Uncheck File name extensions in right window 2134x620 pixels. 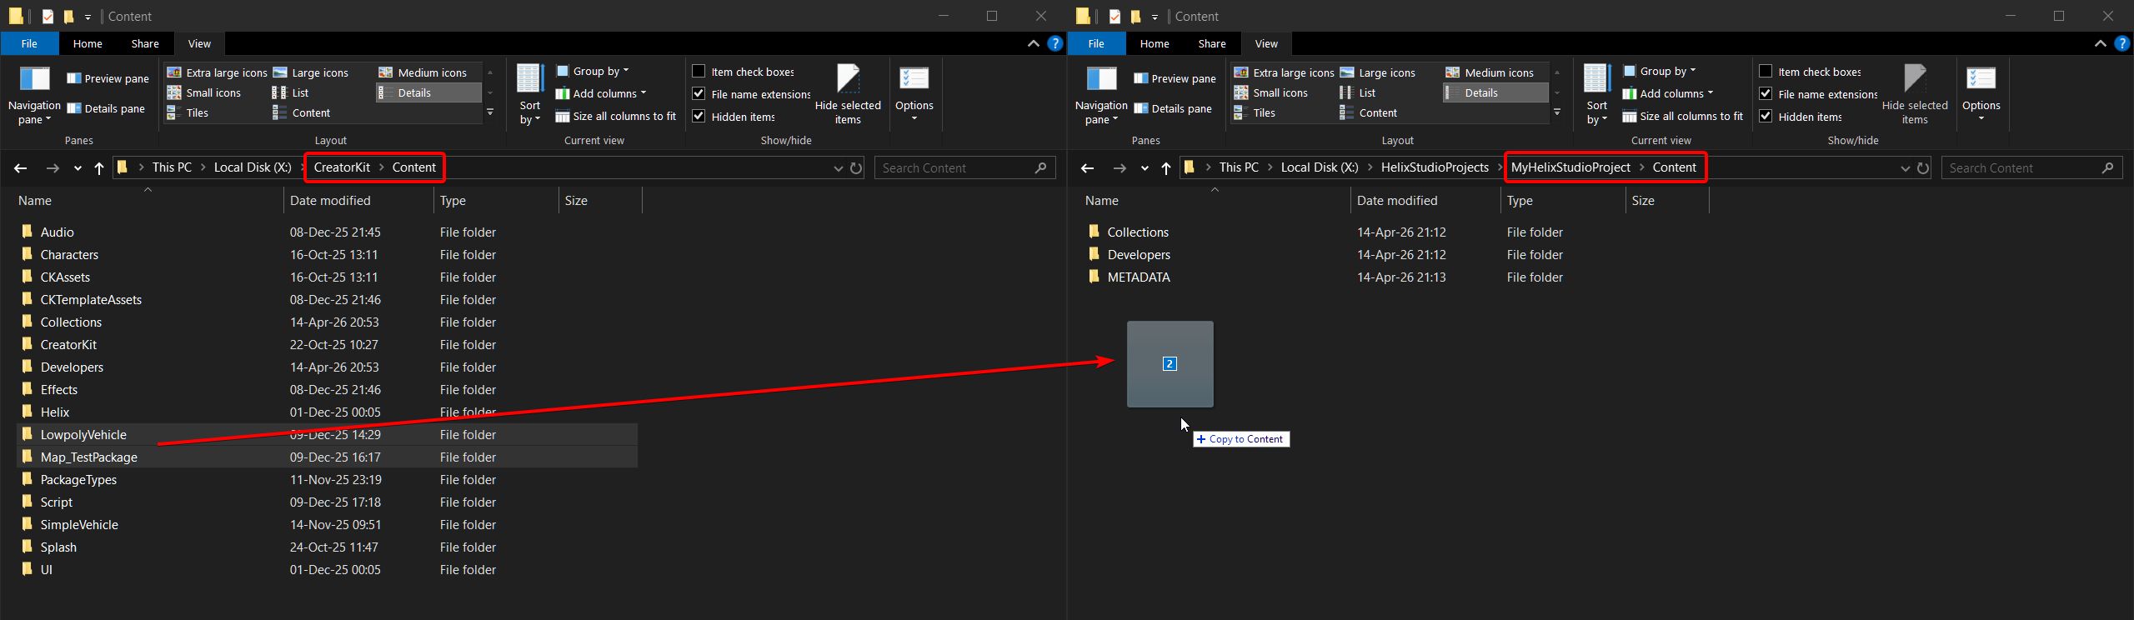click(1766, 94)
